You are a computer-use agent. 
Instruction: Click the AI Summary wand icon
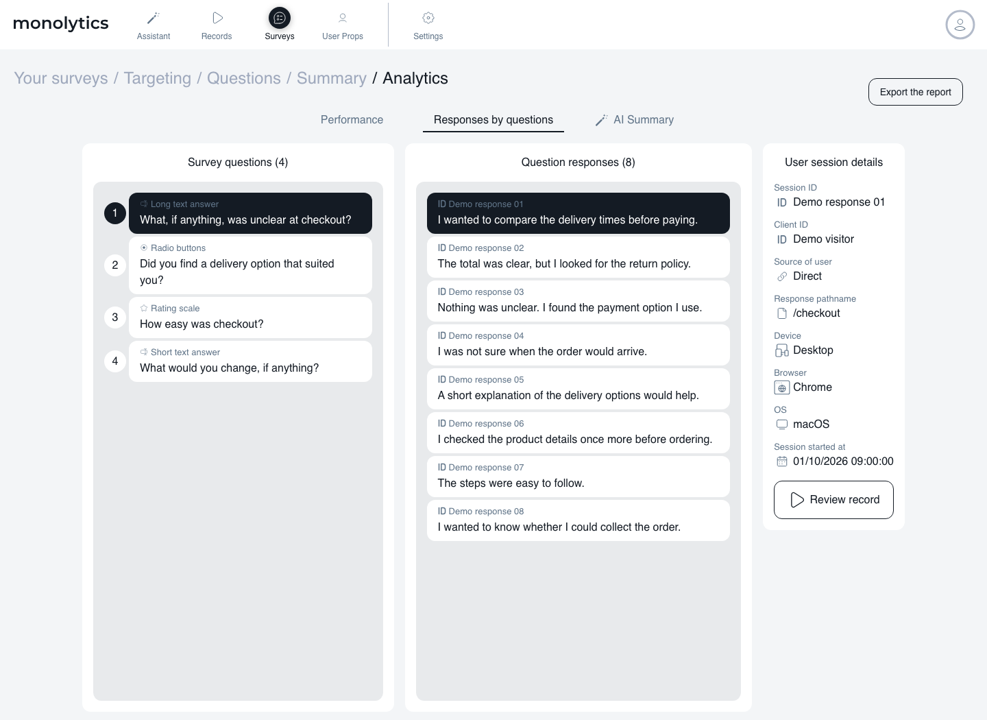pos(601,120)
